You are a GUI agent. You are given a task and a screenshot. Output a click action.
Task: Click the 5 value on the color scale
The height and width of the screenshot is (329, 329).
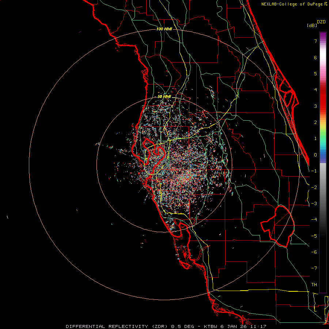tap(315, 73)
